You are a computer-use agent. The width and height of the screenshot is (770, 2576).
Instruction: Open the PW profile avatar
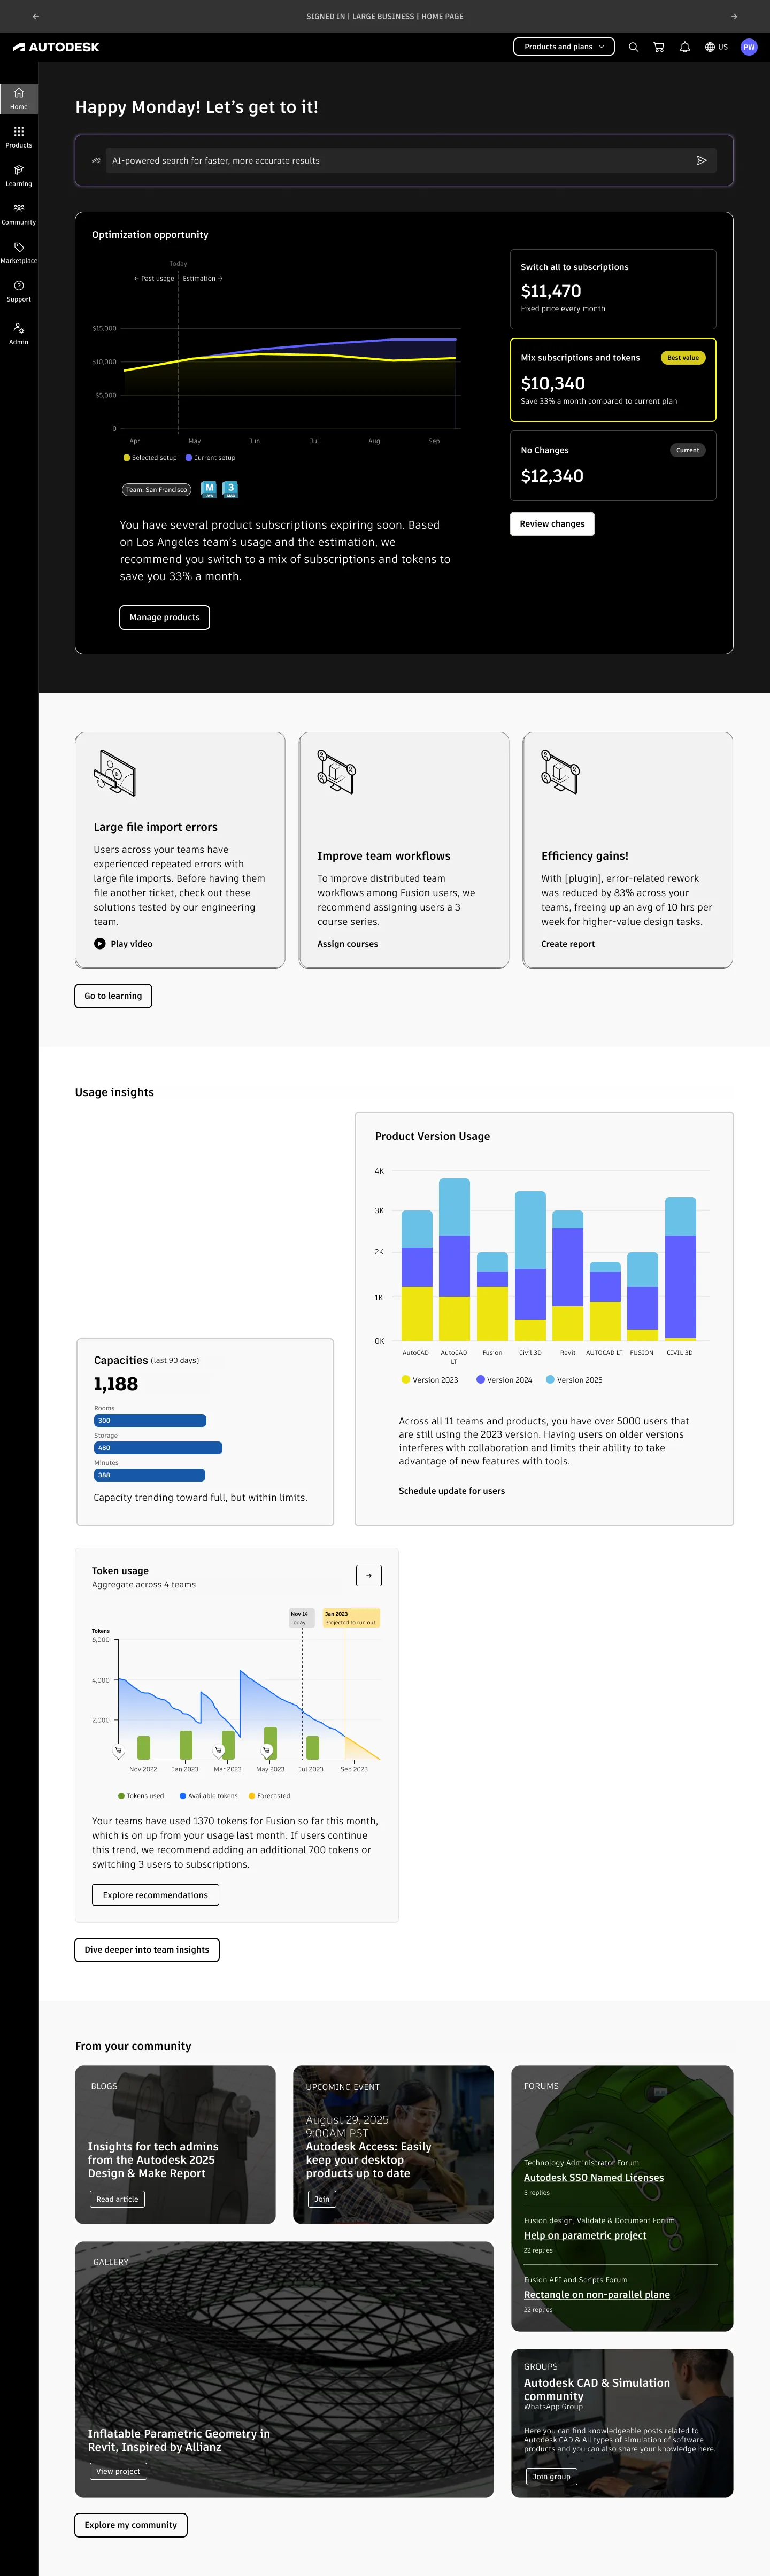(749, 47)
